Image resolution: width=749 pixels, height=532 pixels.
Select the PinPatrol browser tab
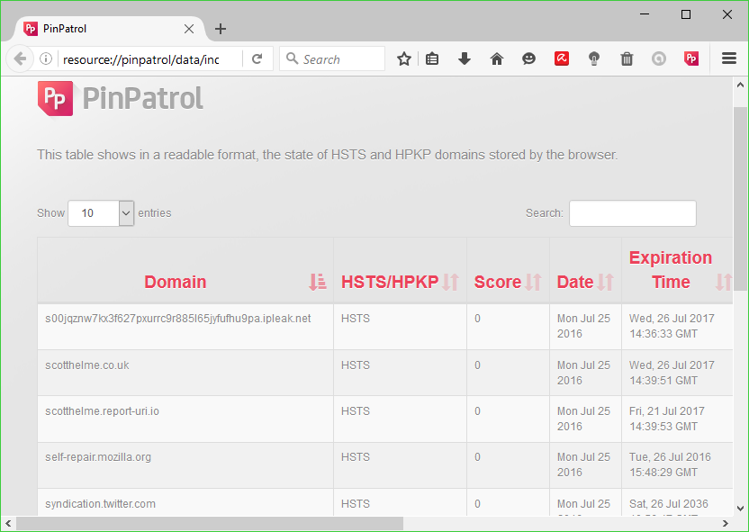110,29
